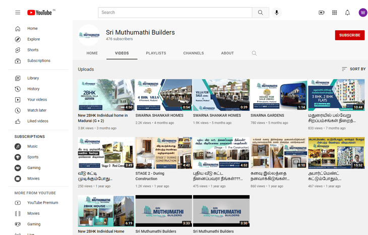368x235 pixels.
Task: Switch to the HOME channel tab
Action: point(92,53)
